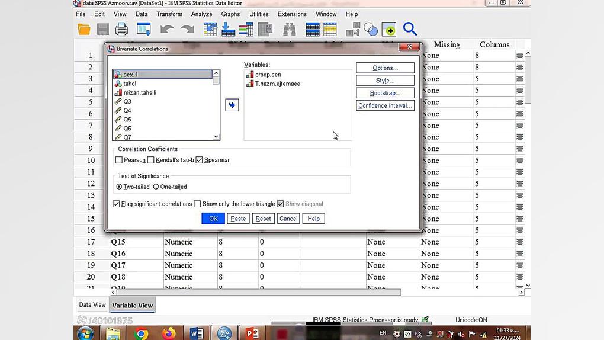
Task: Click the Cancel button
Action: pos(288,219)
